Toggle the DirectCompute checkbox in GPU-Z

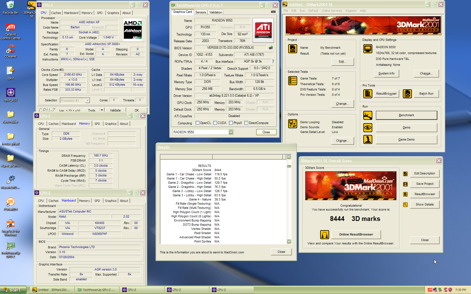coord(246,123)
